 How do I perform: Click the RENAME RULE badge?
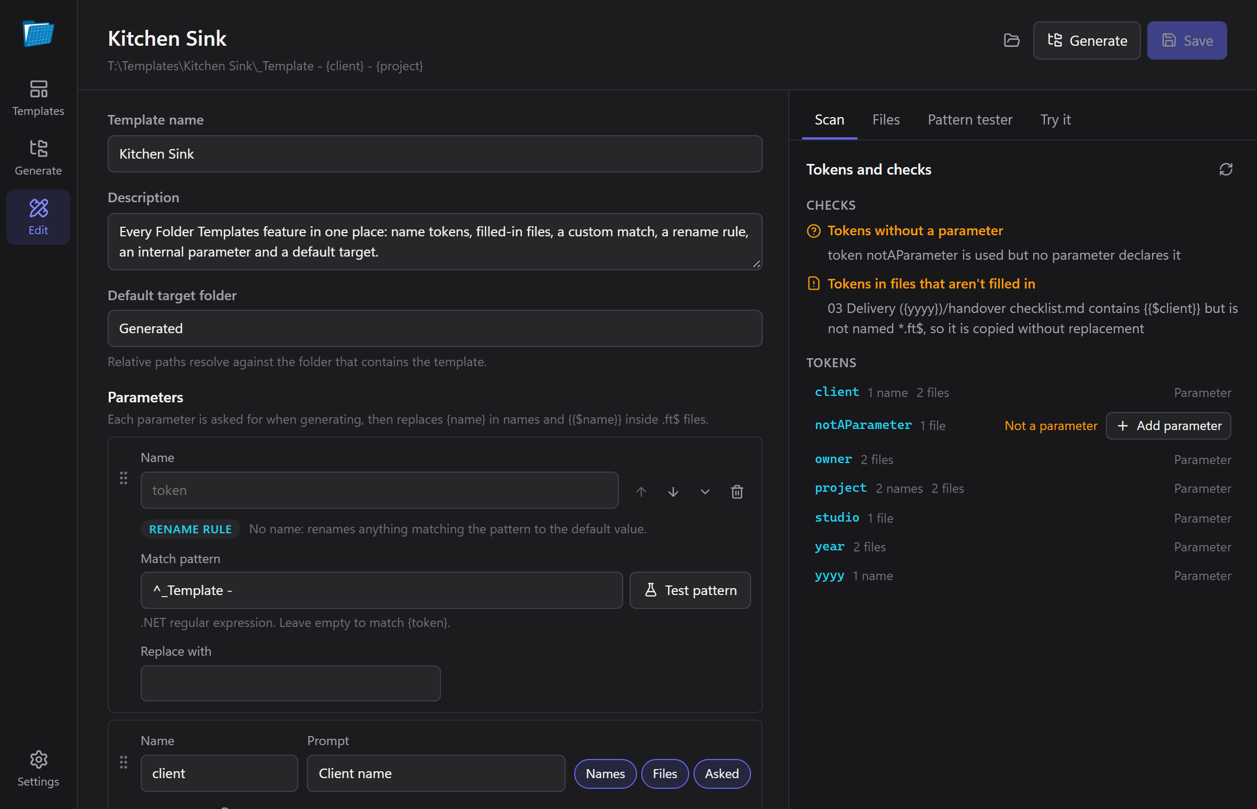point(190,529)
